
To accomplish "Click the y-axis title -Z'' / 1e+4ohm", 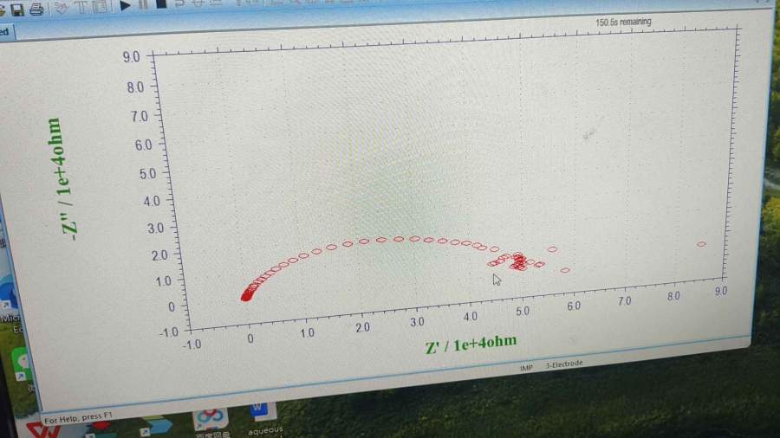I will [62, 179].
